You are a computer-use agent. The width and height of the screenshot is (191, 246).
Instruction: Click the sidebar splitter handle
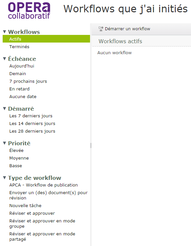(91, 146)
